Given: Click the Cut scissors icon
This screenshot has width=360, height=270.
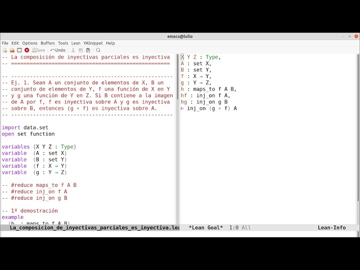Looking at the screenshot, I should point(73,50).
